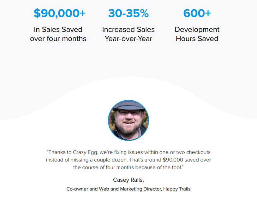Click 'Year-over-Year' under 30-35%
The width and height of the screenshot is (257, 200).
click(128, 39)
